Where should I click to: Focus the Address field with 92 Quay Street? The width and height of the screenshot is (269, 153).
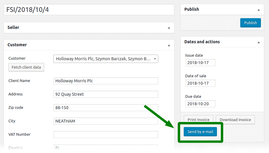point(106,94)
